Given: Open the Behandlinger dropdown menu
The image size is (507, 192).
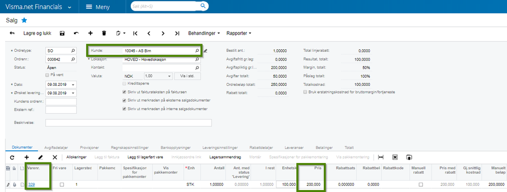Looking at the screenshot, I should click(204, 34).
